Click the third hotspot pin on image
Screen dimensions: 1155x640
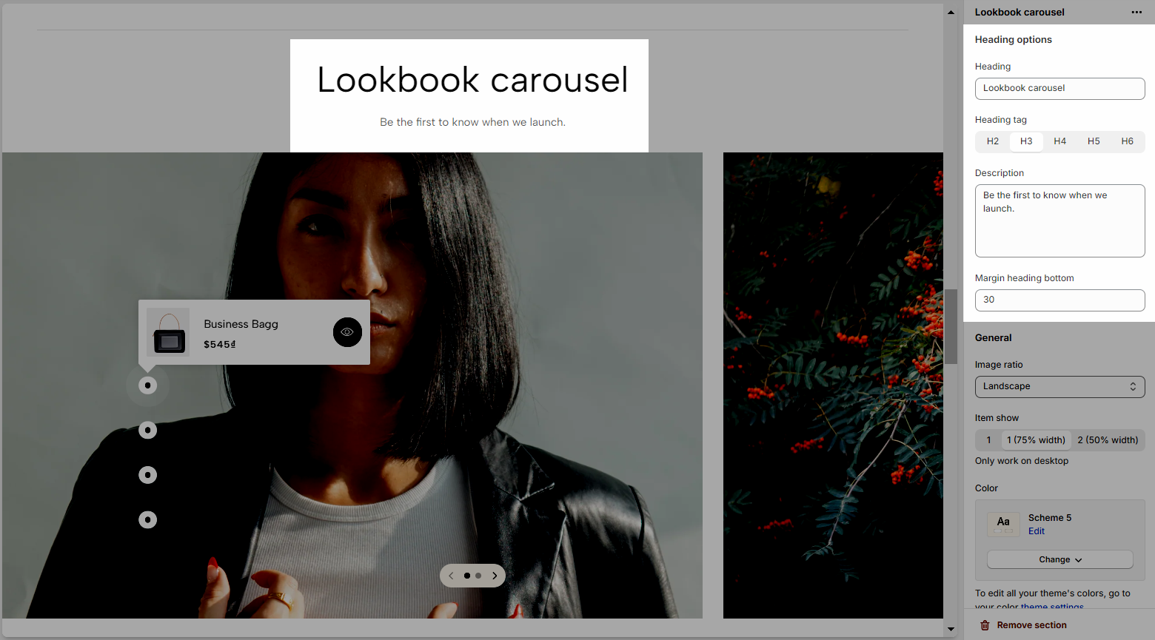[x=148, y=475]
